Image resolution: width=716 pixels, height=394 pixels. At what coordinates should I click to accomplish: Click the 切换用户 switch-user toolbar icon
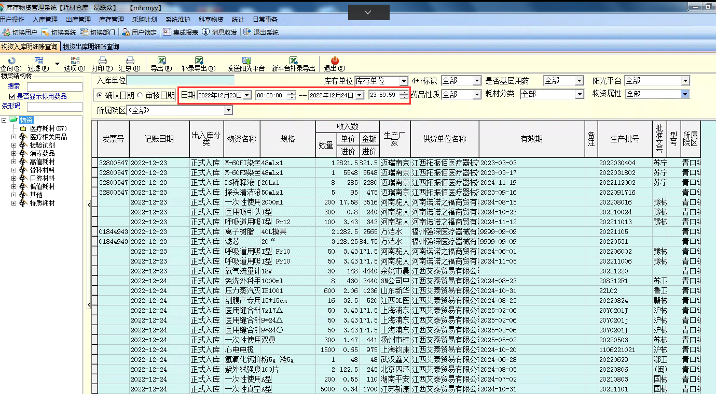(x=6, y=32)
